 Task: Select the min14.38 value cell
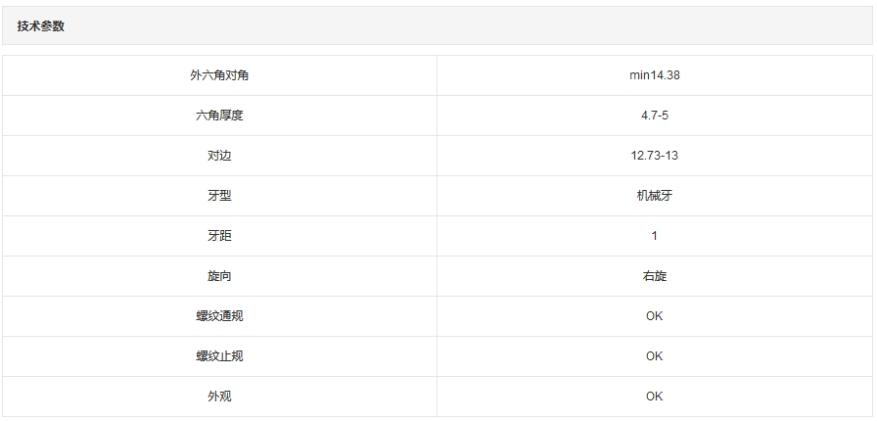(654, 75)
